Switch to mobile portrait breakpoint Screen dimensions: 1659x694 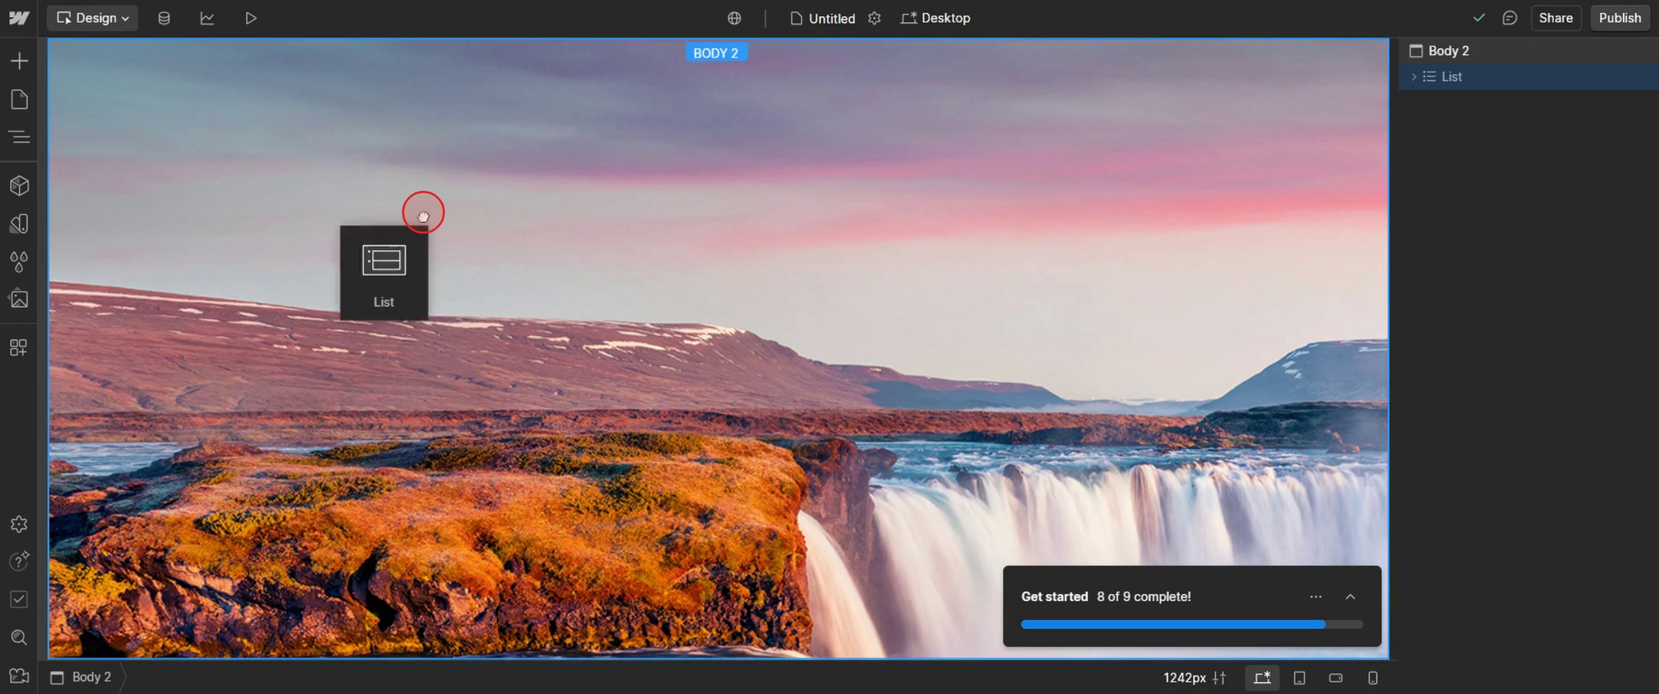coord(1372,677)
